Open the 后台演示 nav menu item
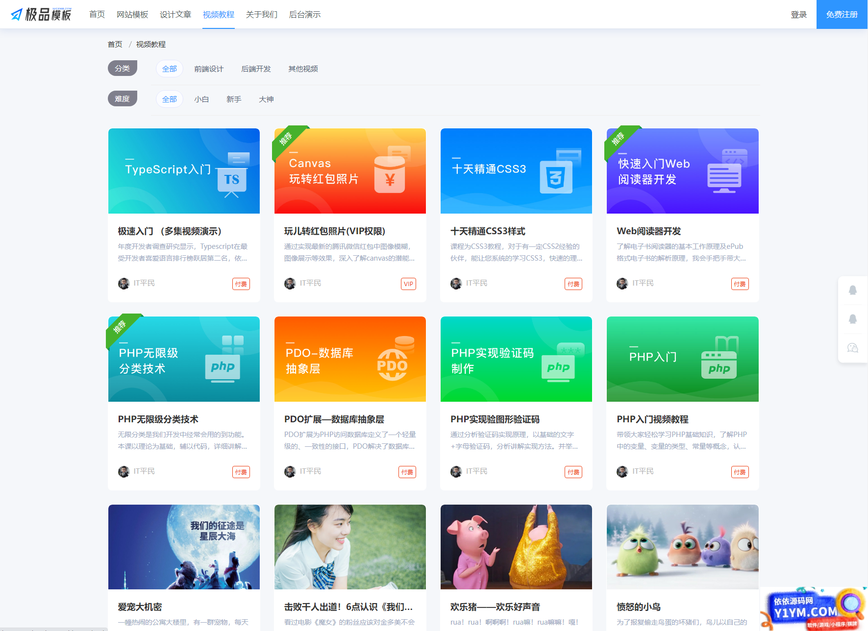Viewport: 868px width, 631px height. (x=305, y=15)
